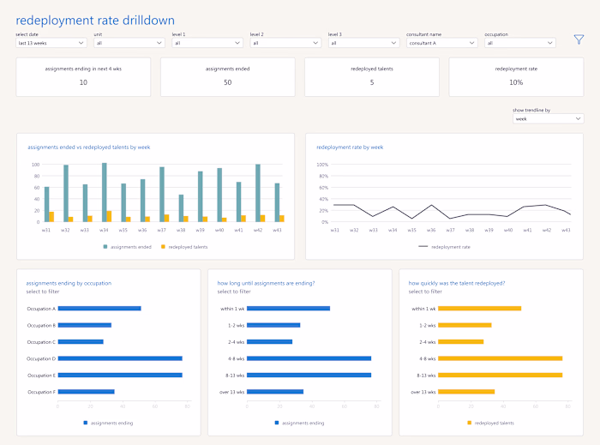Select the assignments ending in next 4 wks card
The height and width of the screenshot is (445, 600).
[x=83, y=77]
